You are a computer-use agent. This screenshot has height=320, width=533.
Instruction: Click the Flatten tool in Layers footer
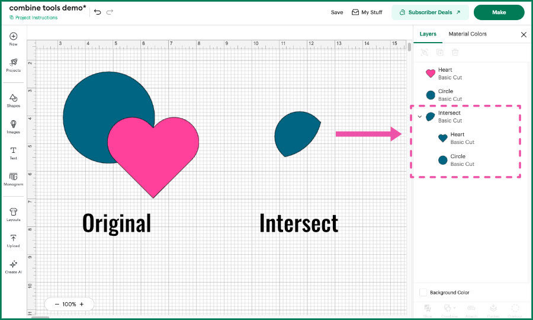coord(493,311)
